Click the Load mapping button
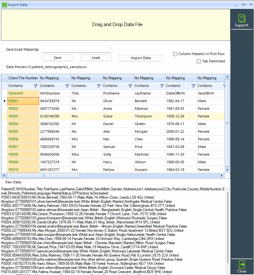This screenshot has height=275, width=254. click(96, 58)
